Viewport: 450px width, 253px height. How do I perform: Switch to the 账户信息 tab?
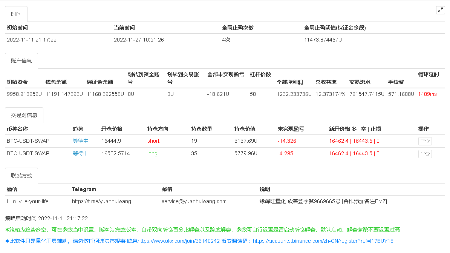tap(21, 61)
